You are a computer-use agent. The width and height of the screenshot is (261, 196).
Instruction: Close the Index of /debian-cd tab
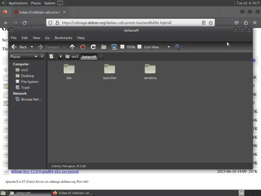point(64,12)
